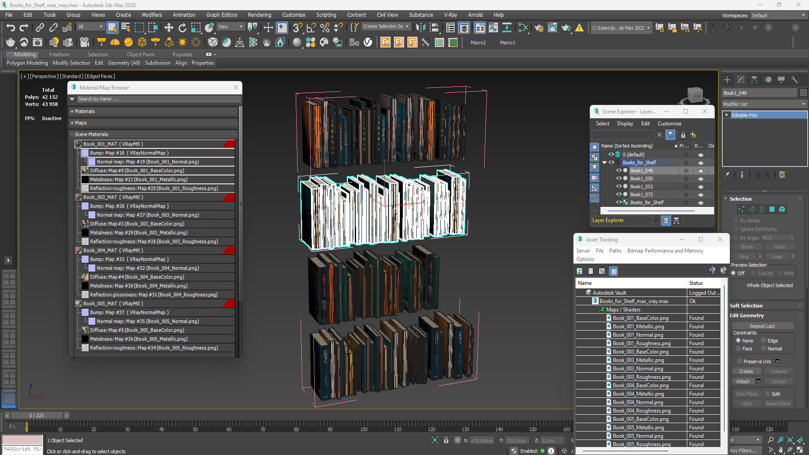The width and height of the screenshot is (809, 455).
Task: Click the Refresh icon in Asset Tracking
Action: (579, 271)
